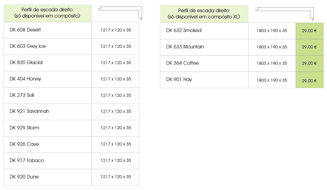Pick the DK 929 Storm row
327x190 pixels.
tap(24, 128)
